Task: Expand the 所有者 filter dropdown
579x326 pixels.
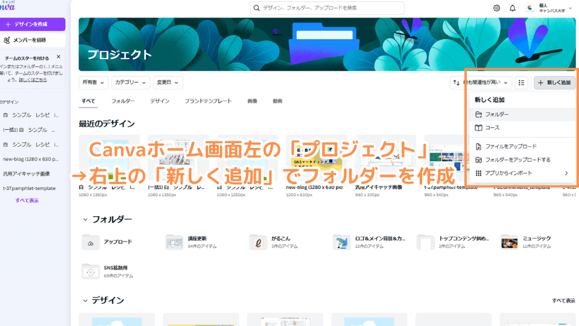Action: pyautogui.click(x=93, y=82)
